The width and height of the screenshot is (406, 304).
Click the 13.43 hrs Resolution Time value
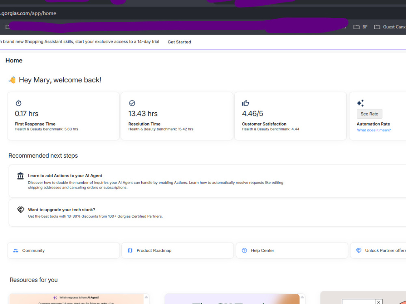click(143, 113)
